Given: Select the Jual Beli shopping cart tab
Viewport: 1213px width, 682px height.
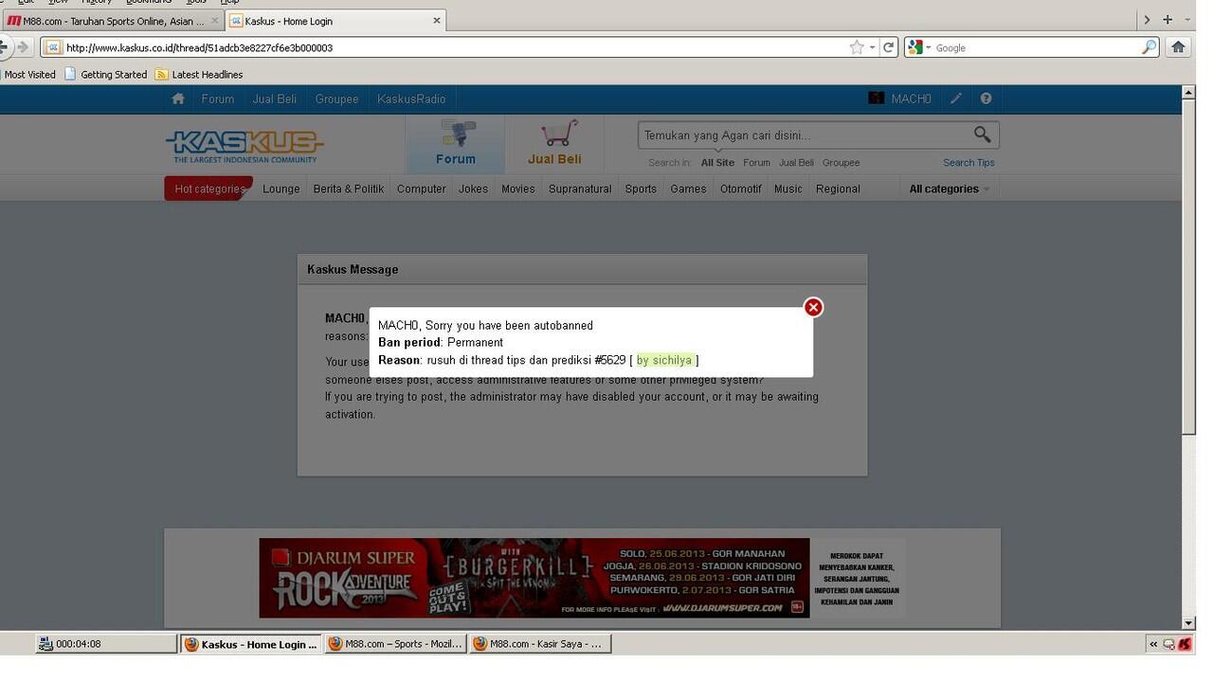Looking at the screenshot, I should [x=554, y=143].
